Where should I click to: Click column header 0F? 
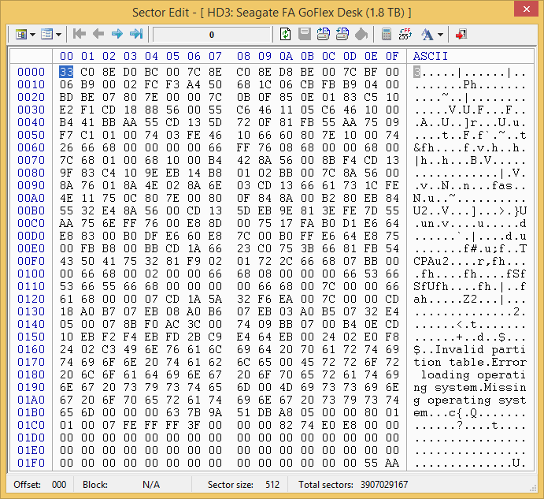pyautogui.click(x=392, y=56)
